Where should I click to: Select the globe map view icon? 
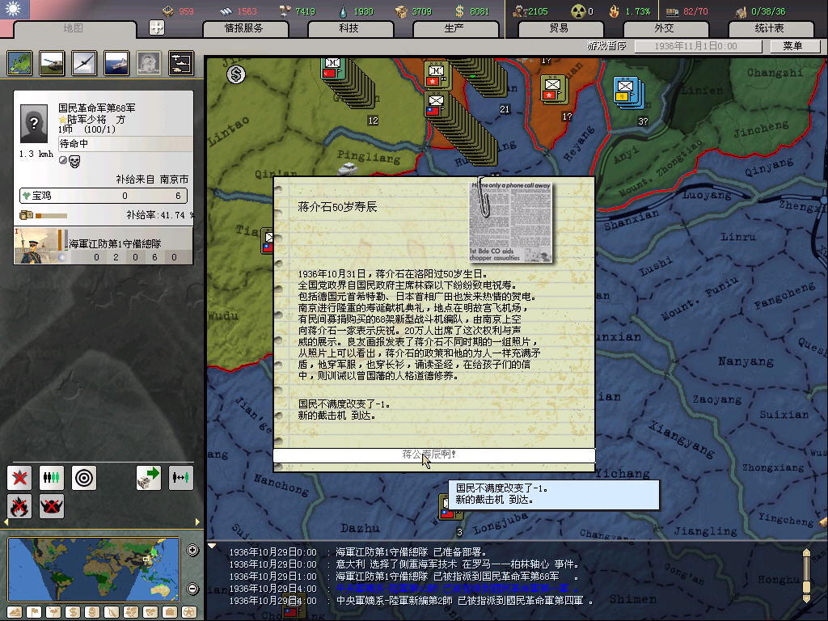click(19, 63)
